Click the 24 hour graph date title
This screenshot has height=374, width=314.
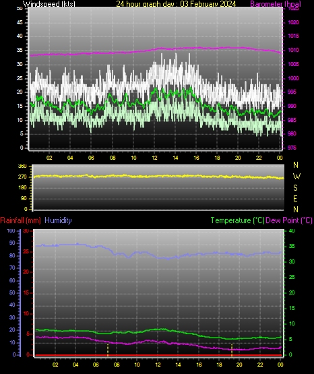176,3
